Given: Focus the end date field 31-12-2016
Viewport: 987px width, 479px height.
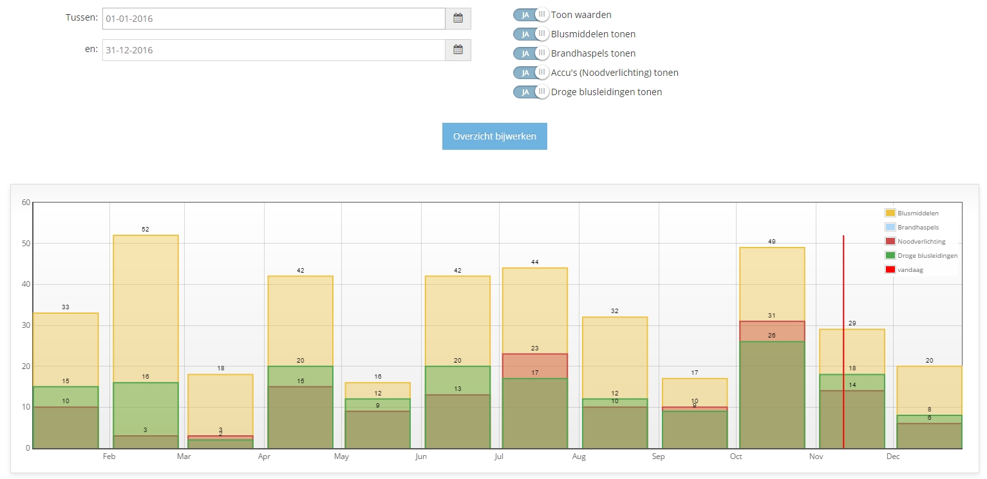Looking at the screenshot, I should [274, 50].
